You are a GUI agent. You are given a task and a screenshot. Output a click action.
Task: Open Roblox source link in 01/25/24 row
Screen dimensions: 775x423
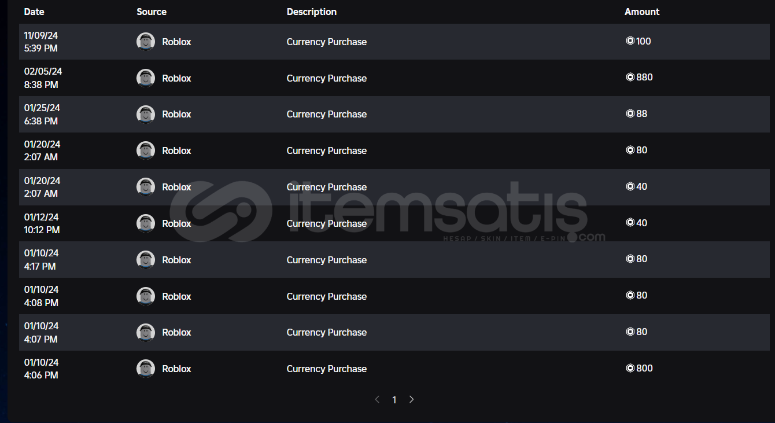176,115
